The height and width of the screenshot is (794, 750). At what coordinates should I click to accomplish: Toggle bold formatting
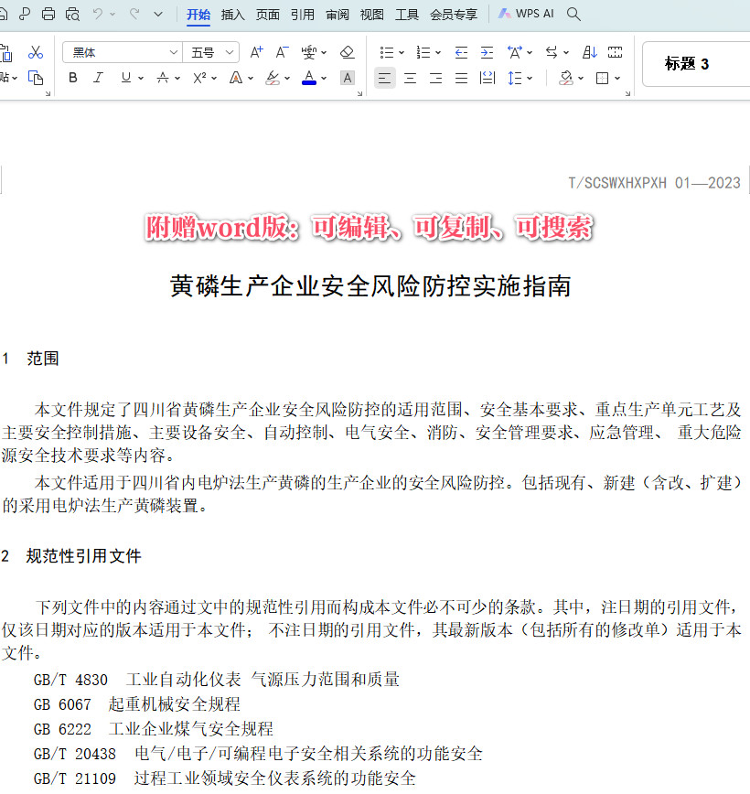tap(72, 79)
